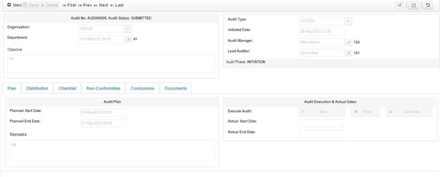Expand the Audit Type dropdown arrow
Viewport: 440px width, 177px height.
coord(348,21)
